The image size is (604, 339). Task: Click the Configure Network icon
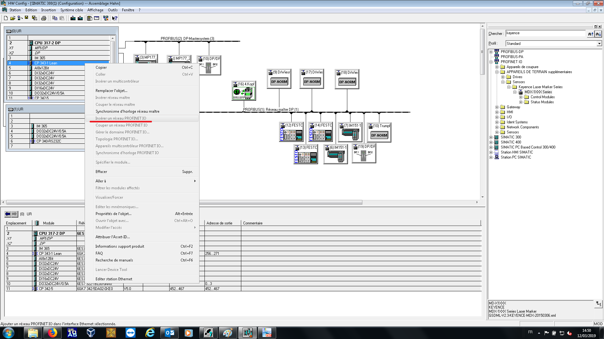point(106,18)
